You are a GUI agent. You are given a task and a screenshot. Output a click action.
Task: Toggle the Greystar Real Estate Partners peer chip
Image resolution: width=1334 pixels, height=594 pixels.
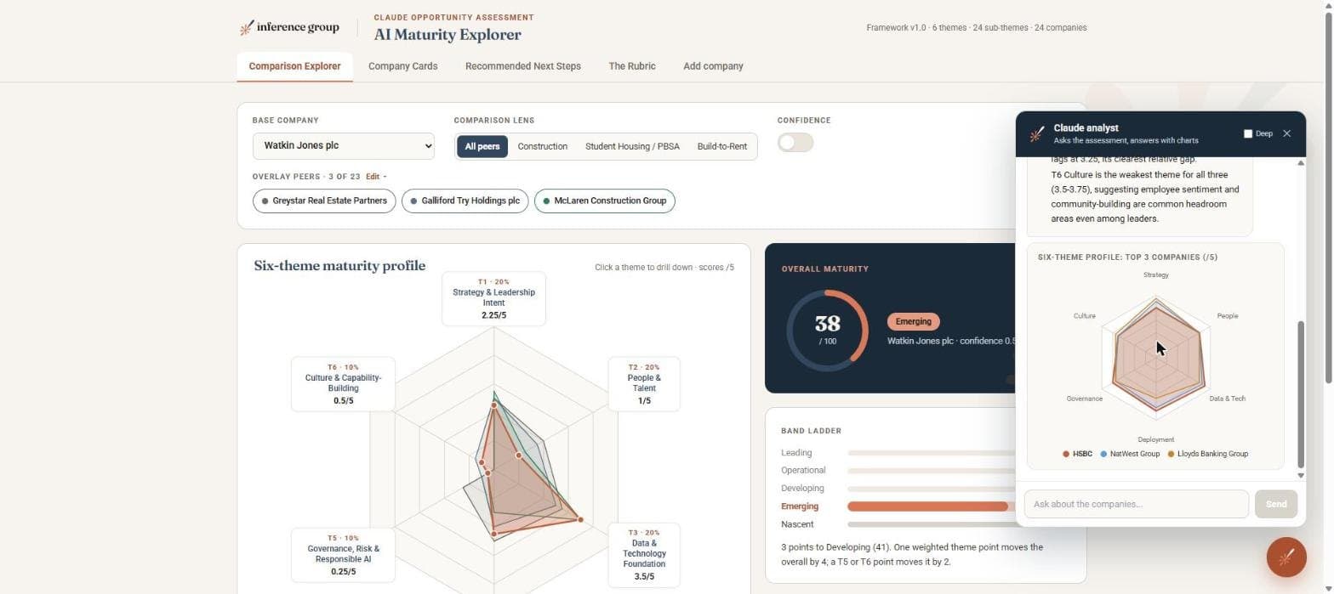324,201
